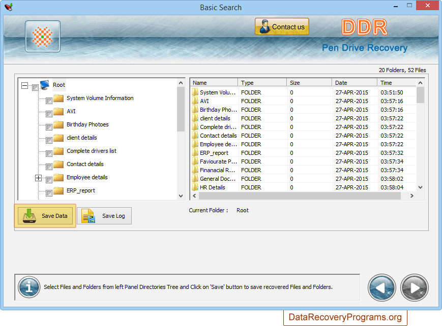Image resolution: width=442 pixels, height=326 pixels.
Task: Click System Volume Information folder icon in tree
Action: pyautogui.click(x=58, y=98)
